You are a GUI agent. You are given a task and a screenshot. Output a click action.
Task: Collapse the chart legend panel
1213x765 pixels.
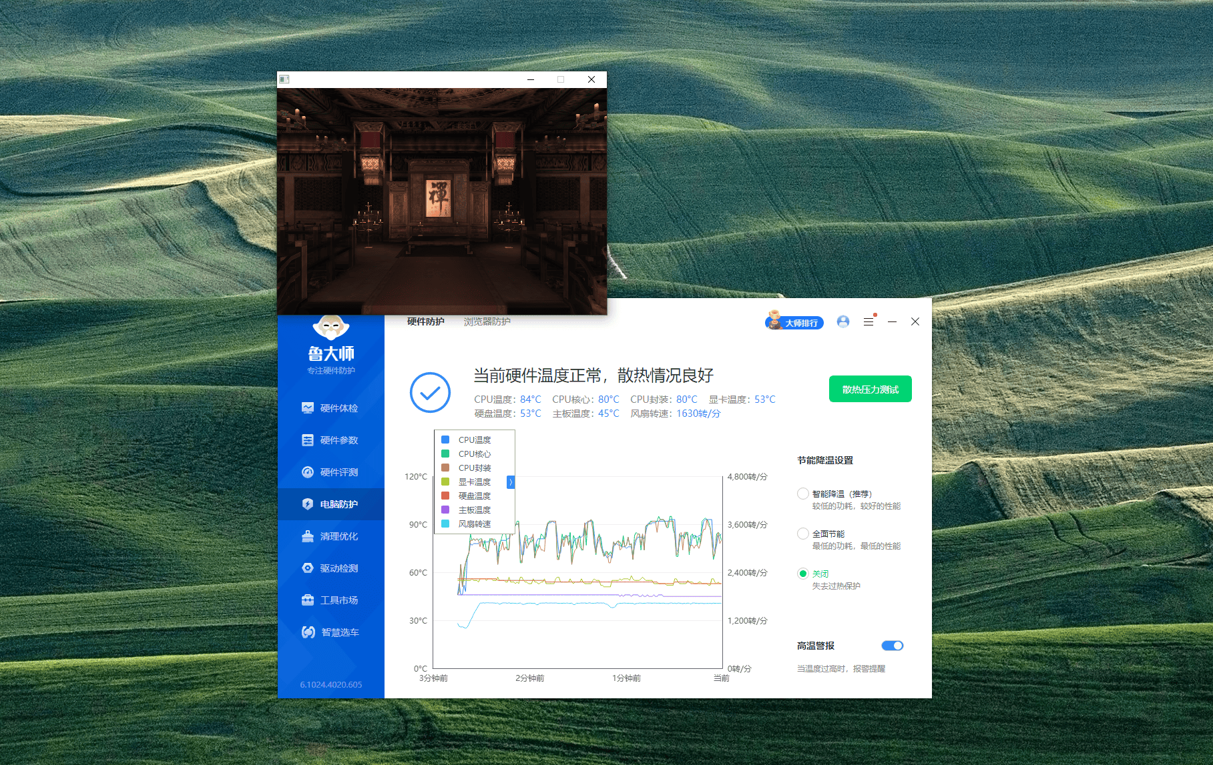(510, 482)
